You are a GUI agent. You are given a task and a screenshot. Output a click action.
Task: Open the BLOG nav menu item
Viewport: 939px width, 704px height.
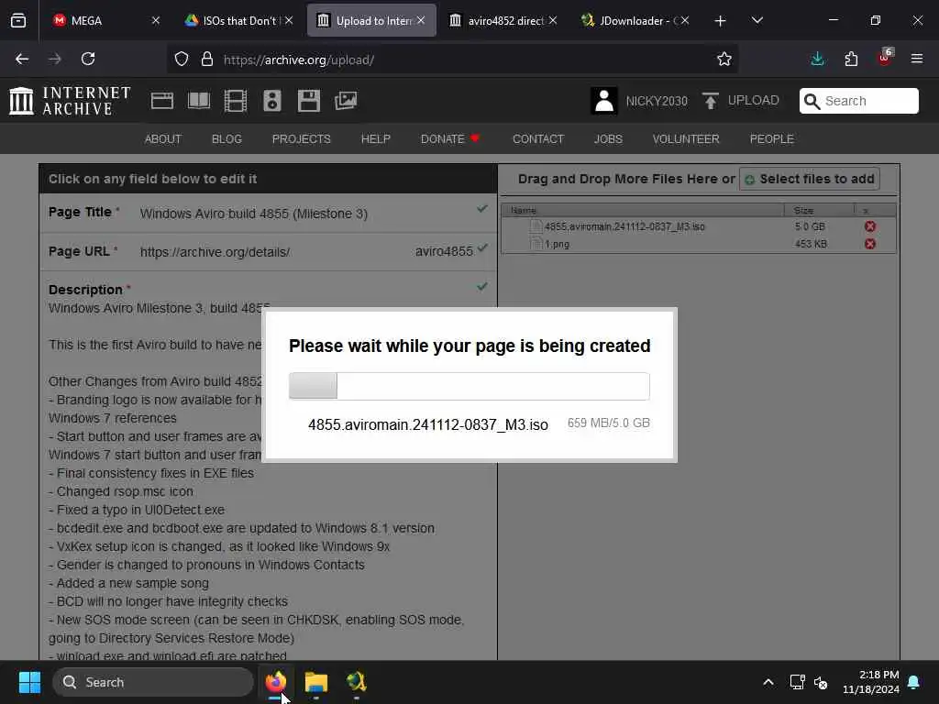(227, 139)
